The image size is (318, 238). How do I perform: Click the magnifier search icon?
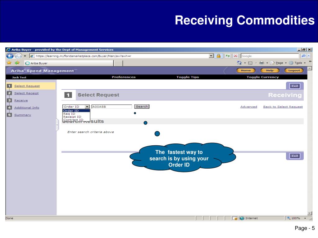303,56
